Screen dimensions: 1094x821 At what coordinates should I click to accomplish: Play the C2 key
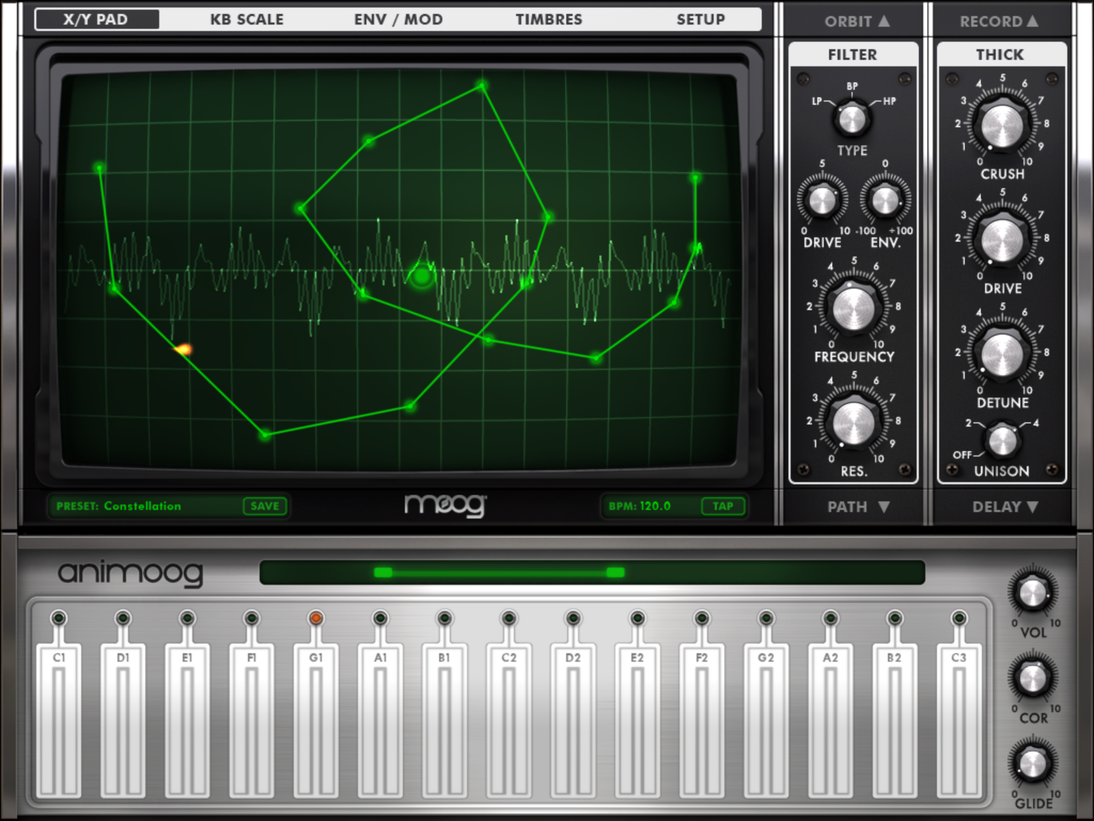point(509,721)
